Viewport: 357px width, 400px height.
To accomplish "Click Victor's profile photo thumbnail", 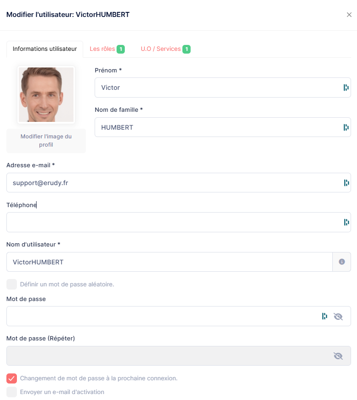I will pos(46,95).
